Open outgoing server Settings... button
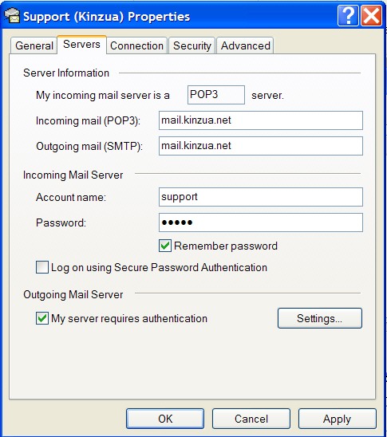 coord(320,318)
